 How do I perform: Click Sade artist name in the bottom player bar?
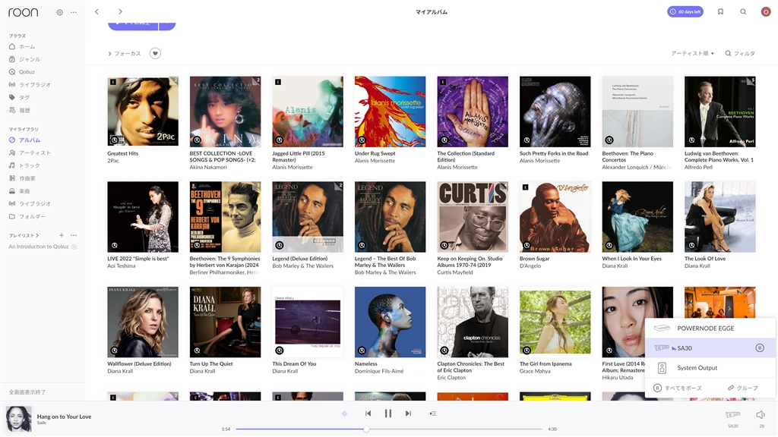tap(41, 423)
